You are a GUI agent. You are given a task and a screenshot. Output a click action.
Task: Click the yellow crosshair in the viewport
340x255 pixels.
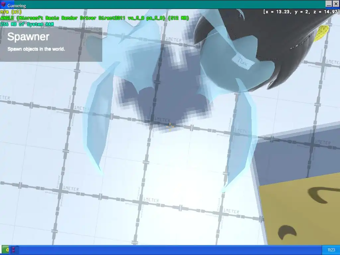[x=170, y=126]
